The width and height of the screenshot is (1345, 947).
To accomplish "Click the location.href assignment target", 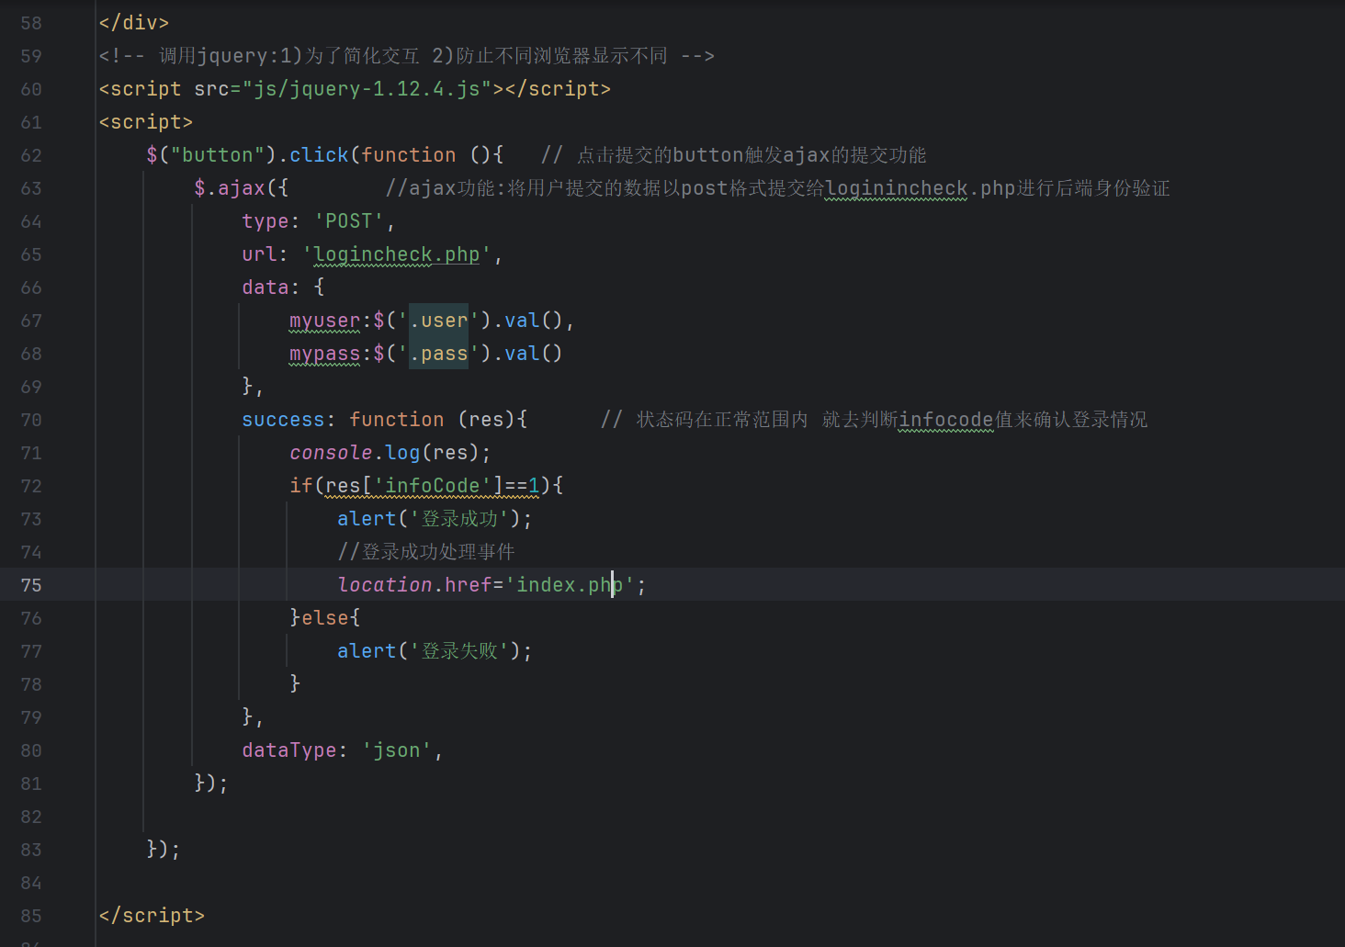I will click(414, 585).
